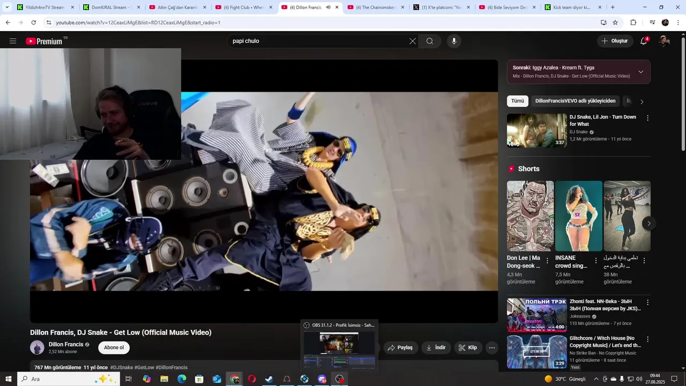The image size is (686, 386).
Task: Expand the Sonraki mix playlist panel
Action: click(640, 72)
